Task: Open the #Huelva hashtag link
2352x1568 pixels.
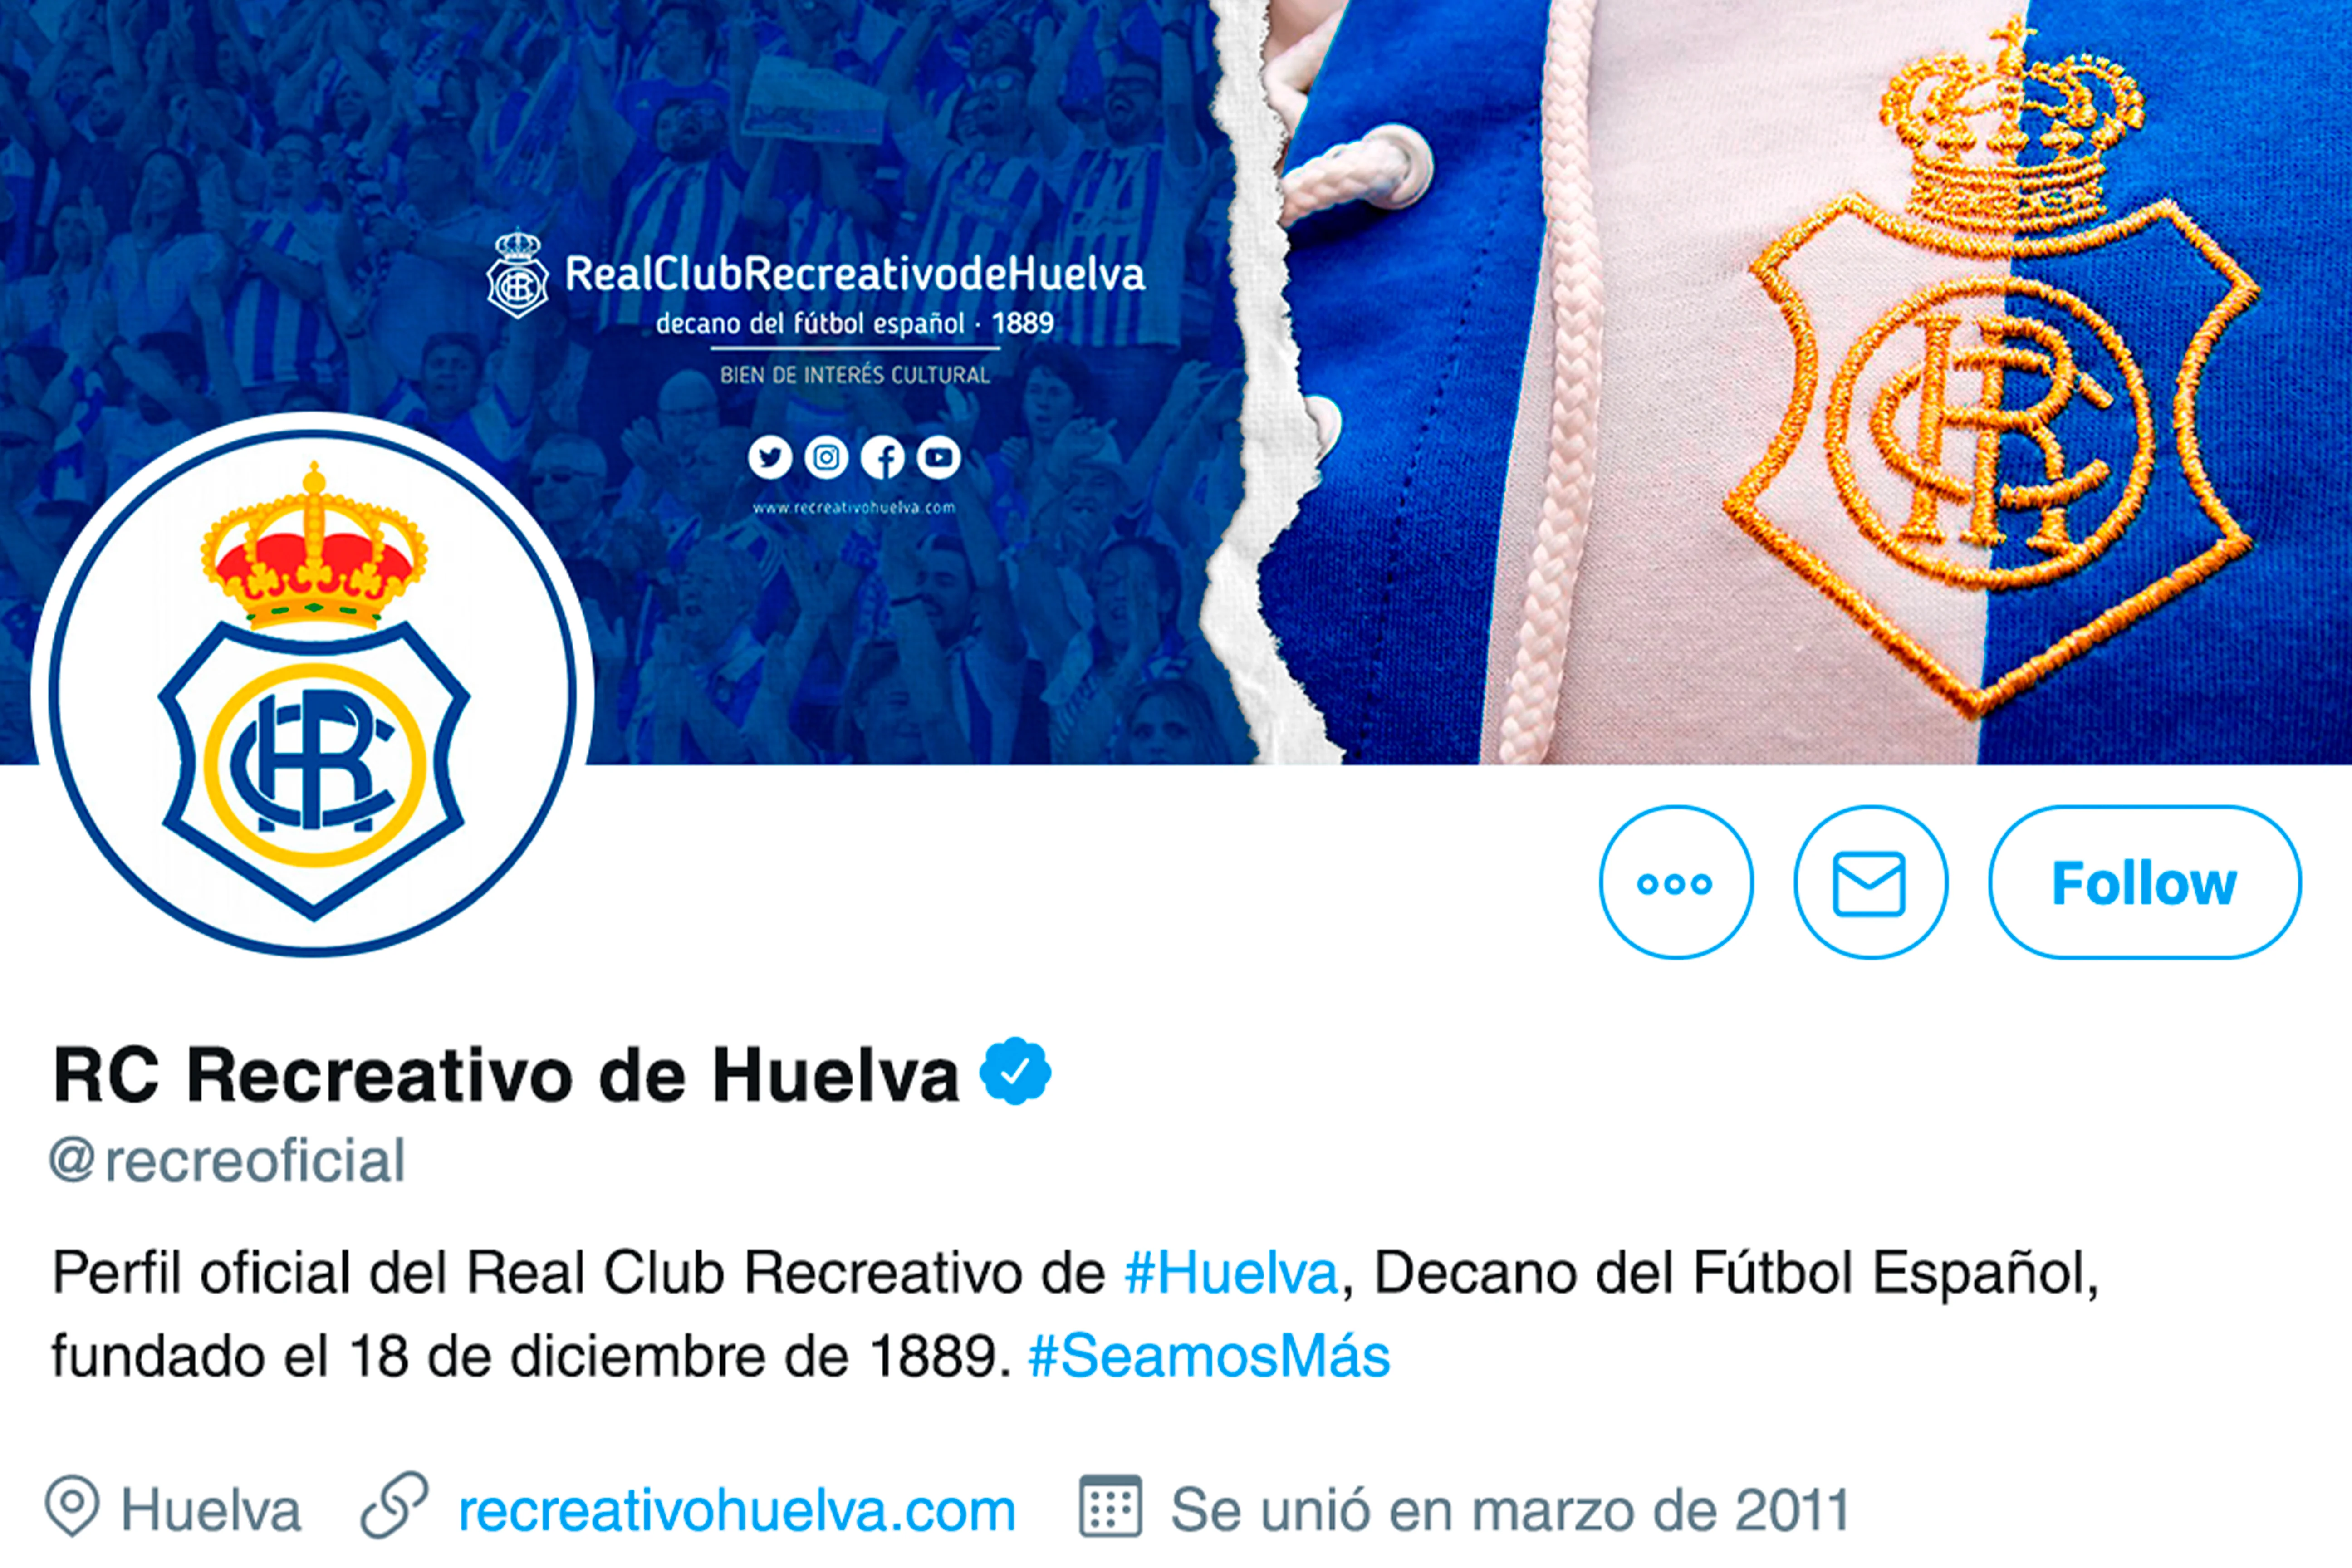Action: (x=1231, y=1273)
